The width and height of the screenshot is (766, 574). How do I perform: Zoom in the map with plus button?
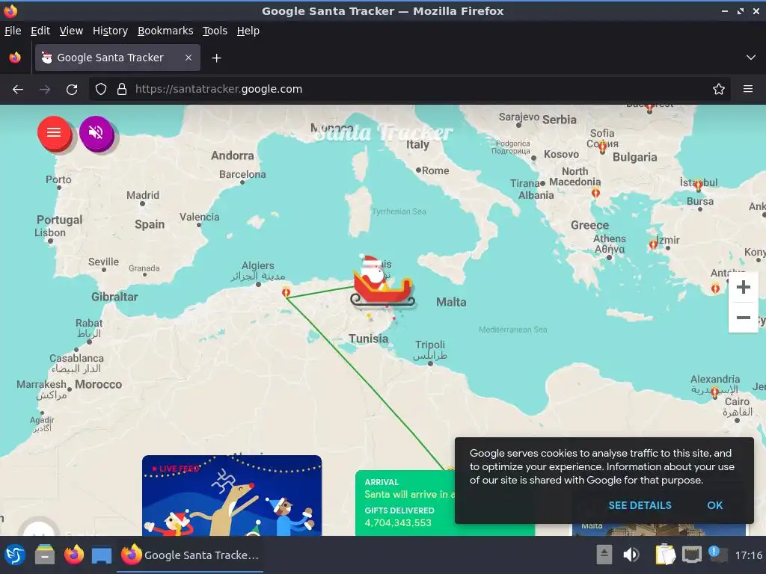(743, 286)
